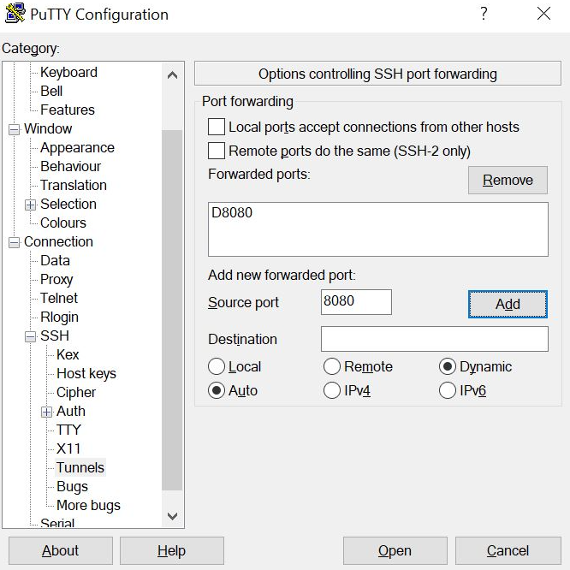The width and height of the screenshot is (570, 570).
Task: Click the question mark help icon
Action: [x=484, y=14]
